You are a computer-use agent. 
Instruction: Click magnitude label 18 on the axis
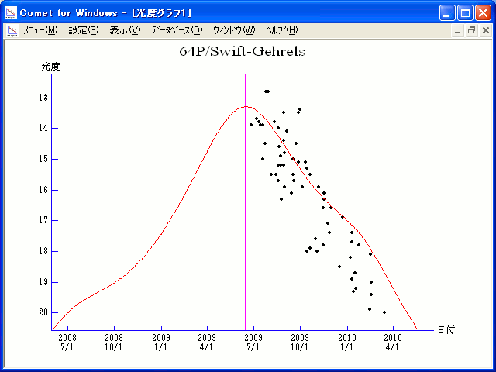click(x=43, y=251)
